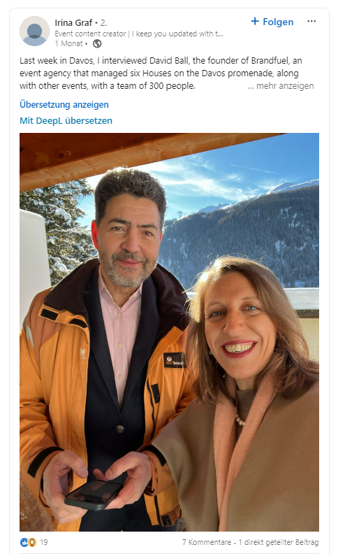
Task: Click Übersetzung anzeigen link
Action: click(64, 105)
